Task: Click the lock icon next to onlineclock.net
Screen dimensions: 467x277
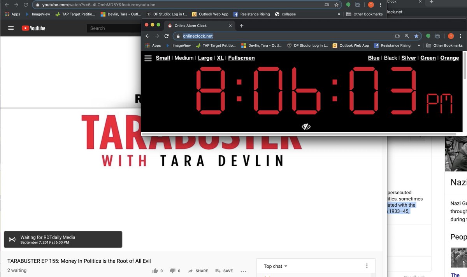Action: click(x=178, y=36)
